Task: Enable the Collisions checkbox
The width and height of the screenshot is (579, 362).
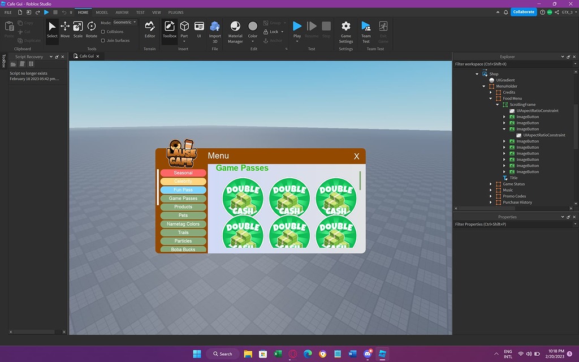Action: pyautogui.click(x=103, y=32)
